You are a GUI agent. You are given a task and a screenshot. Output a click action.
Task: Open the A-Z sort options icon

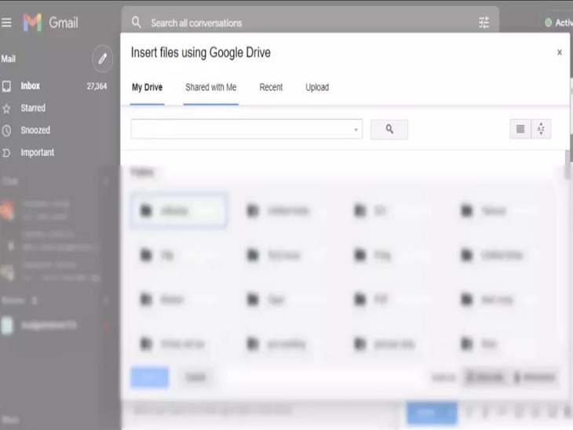tap(541, 129)
